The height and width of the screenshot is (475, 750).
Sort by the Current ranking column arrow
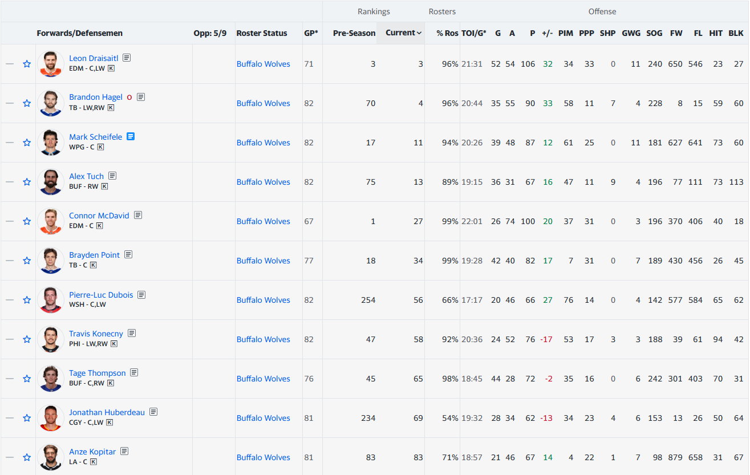tap(419, 33)
